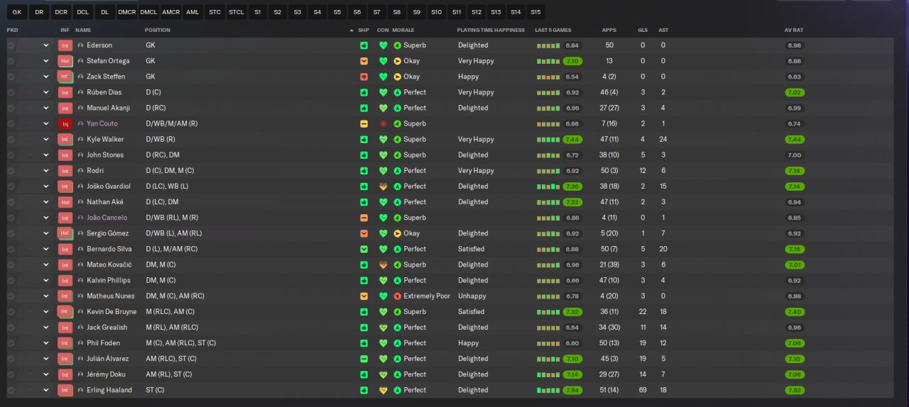Select the AMCR position filter tab
Image resolution: width=909 pixels, height=407 pixels.
(x=170, y=12)
